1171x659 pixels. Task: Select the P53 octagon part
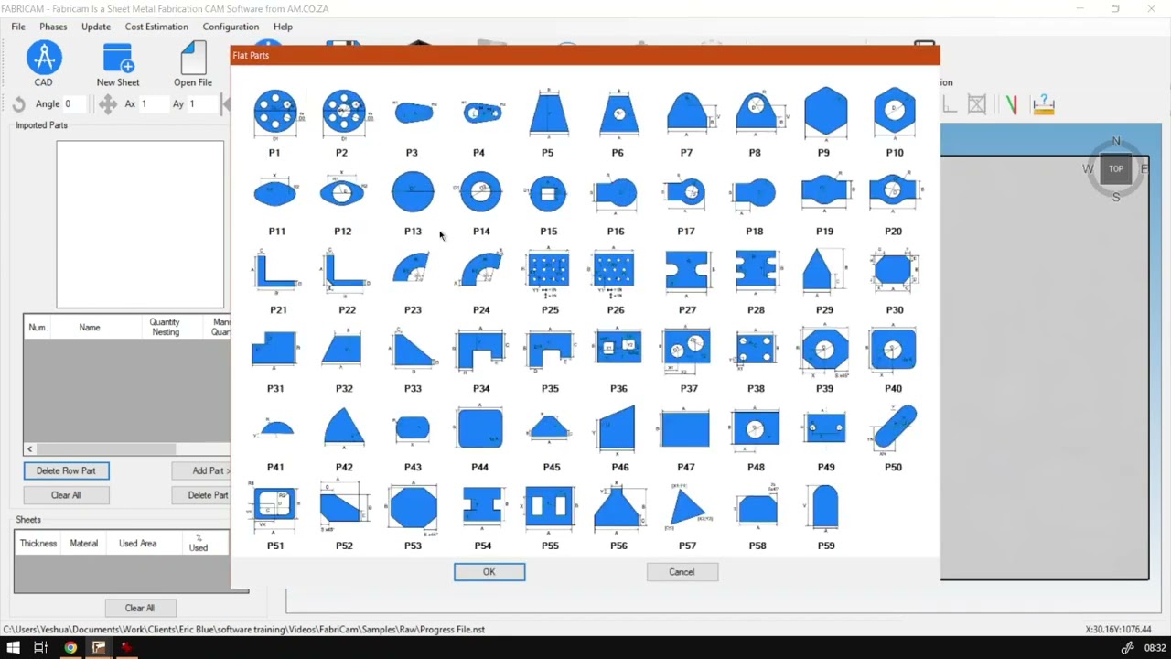[413, 508]
